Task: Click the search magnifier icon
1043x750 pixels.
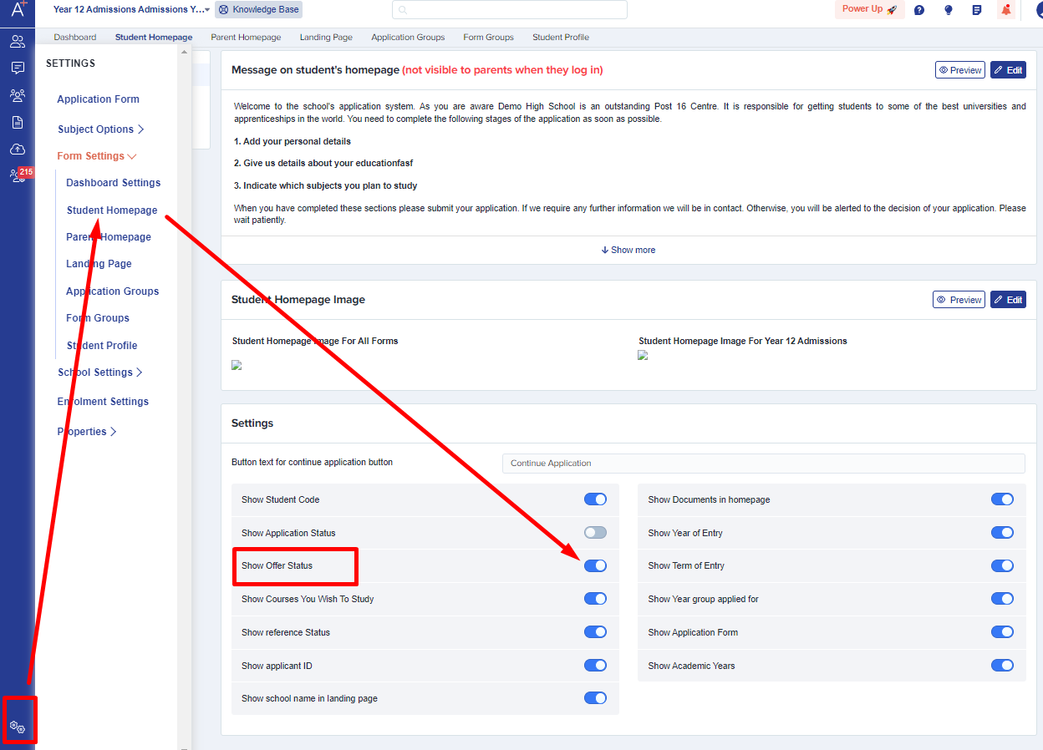Action: pos(403,10)
